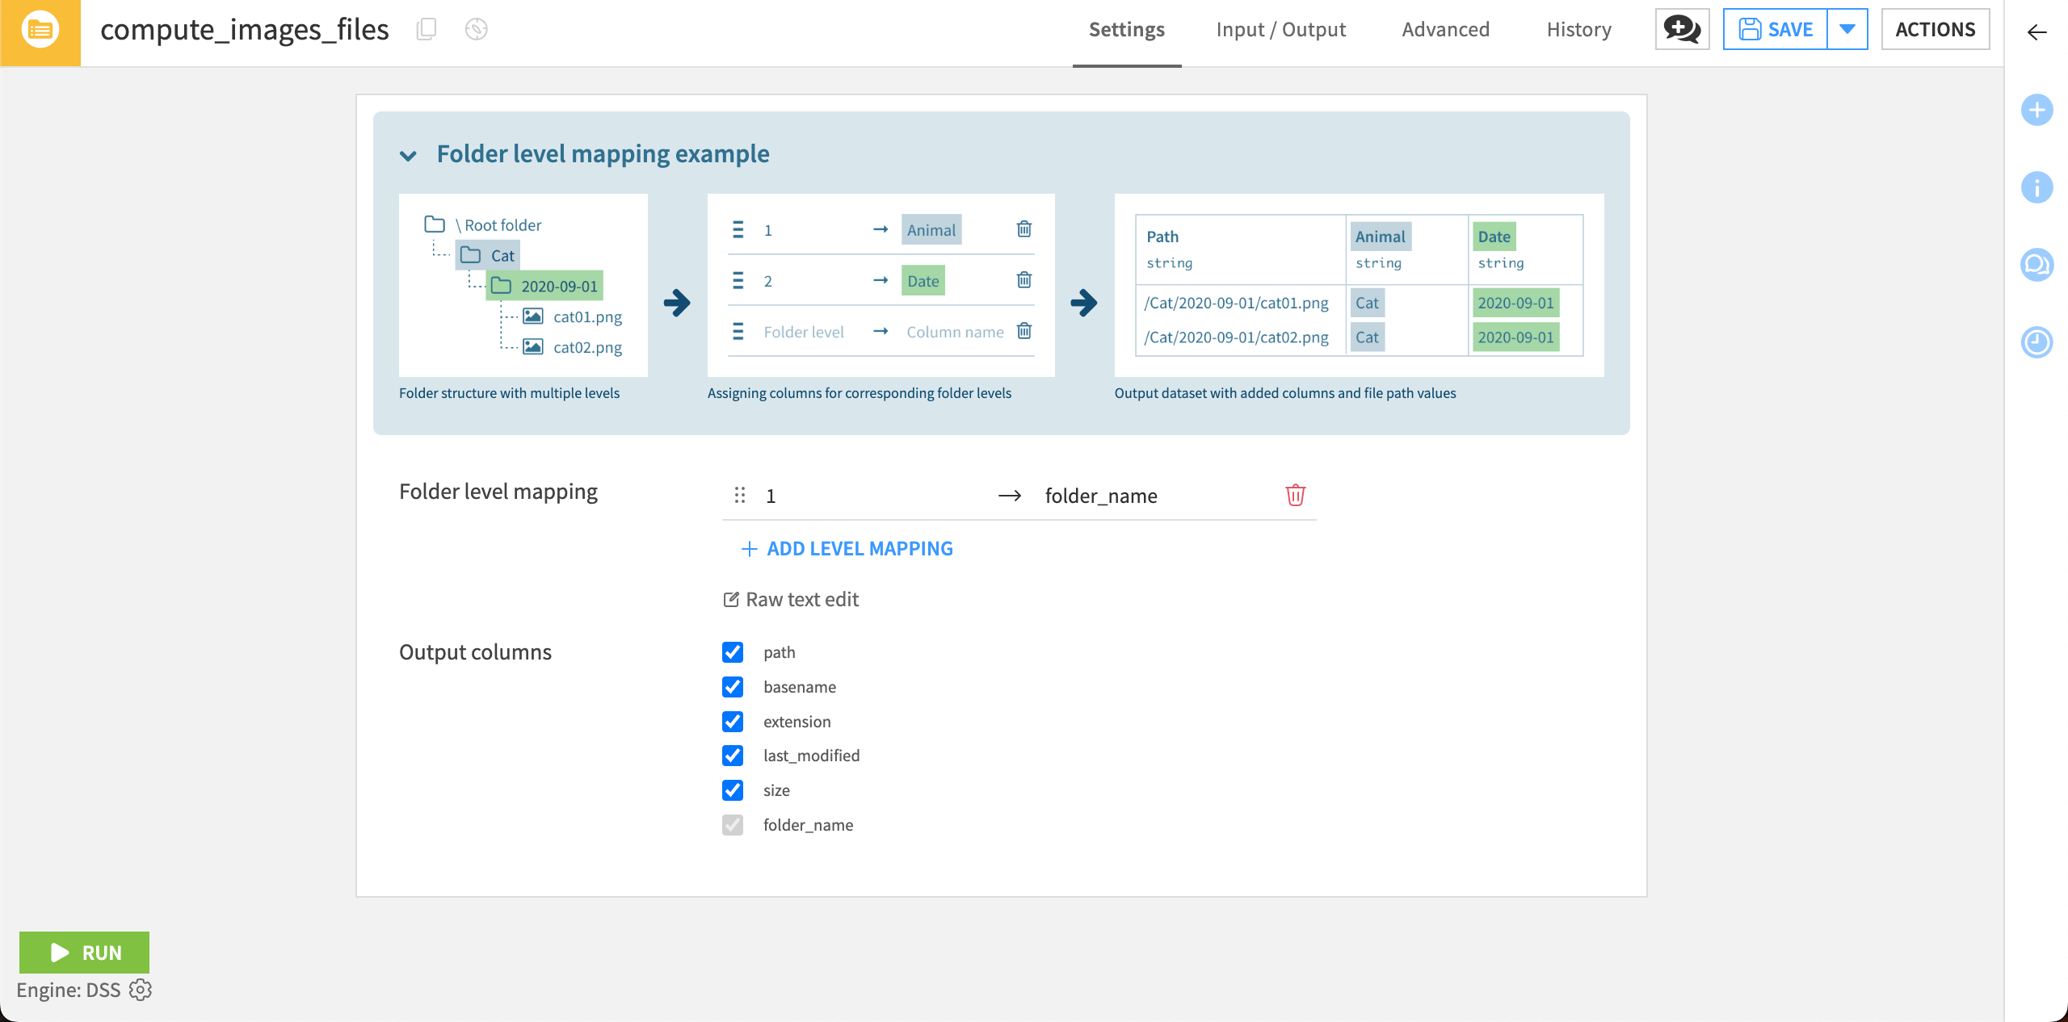This screenshot has width=2068, height=1022.
Task: Open the Advanced tab
Action: click(x=1445, y=30)
